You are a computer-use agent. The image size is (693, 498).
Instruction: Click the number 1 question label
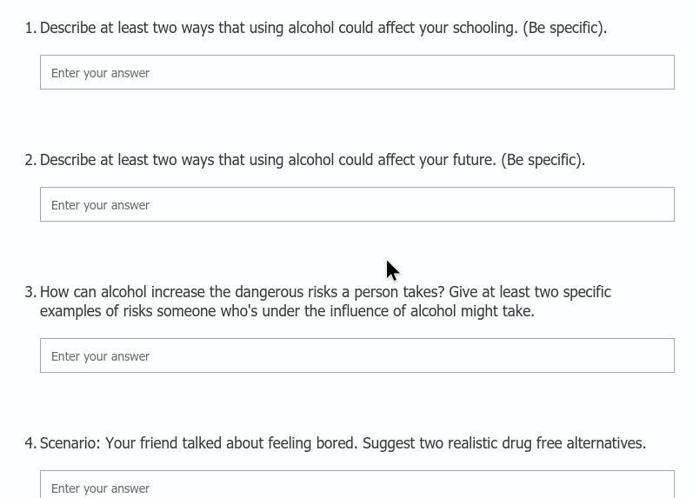pyautogui.click(x=30, y=28)
